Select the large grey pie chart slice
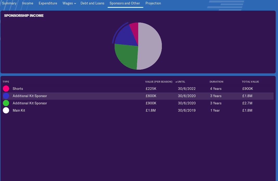Viewport: 278px width, 181px height. tap(151, 47)
